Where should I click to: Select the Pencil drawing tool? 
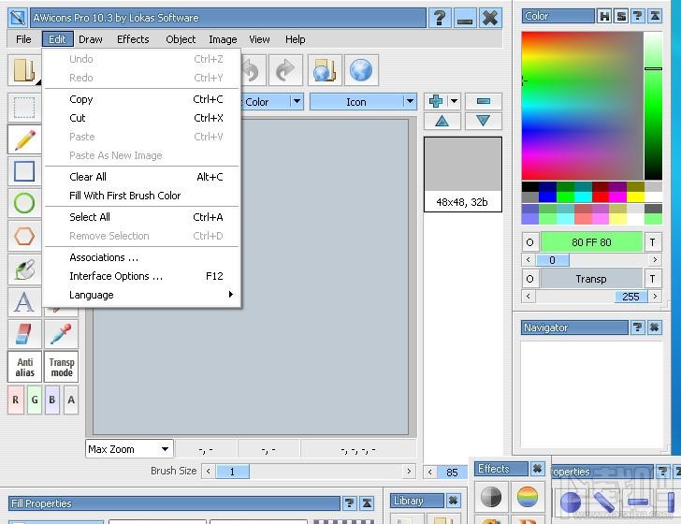[x=24, y=139]
